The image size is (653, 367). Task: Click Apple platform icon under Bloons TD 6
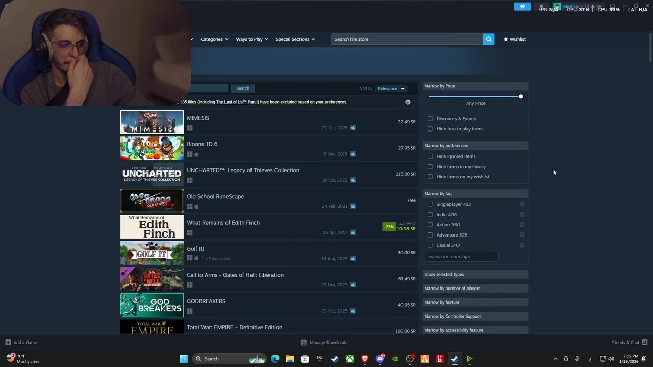(x=196, y=154)
